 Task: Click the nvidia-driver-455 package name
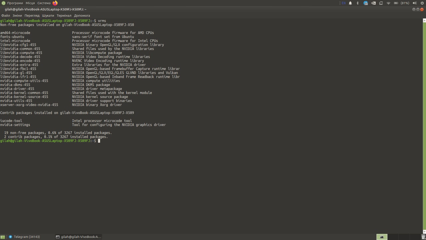pos(17,89)
